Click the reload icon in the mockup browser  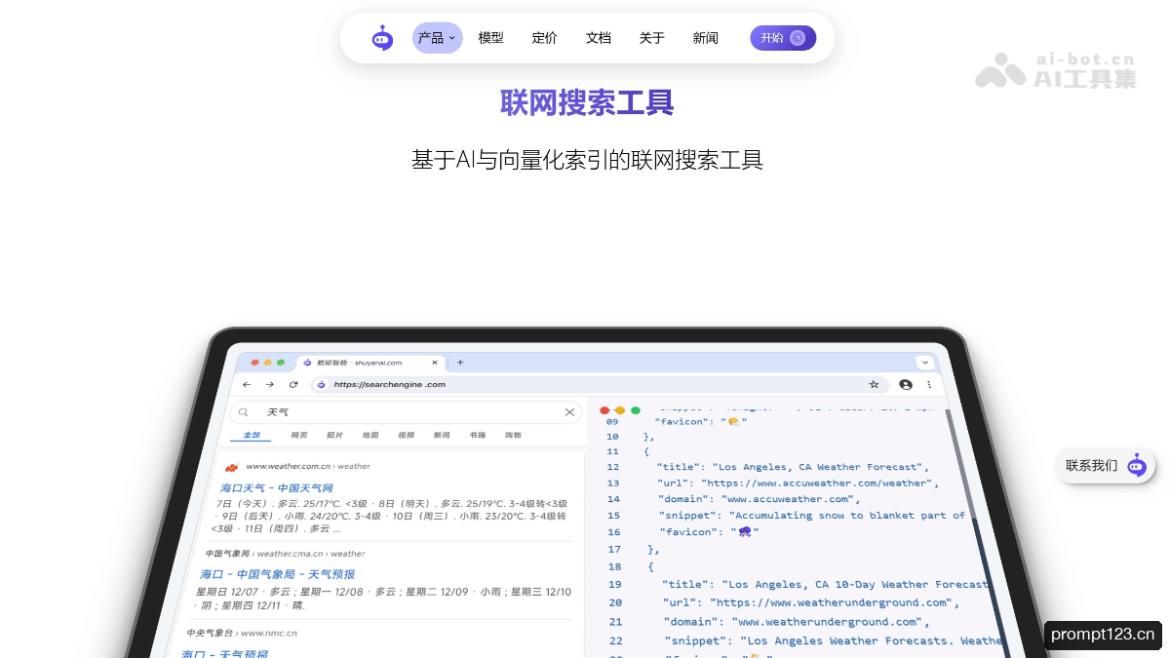click(293, 385)
